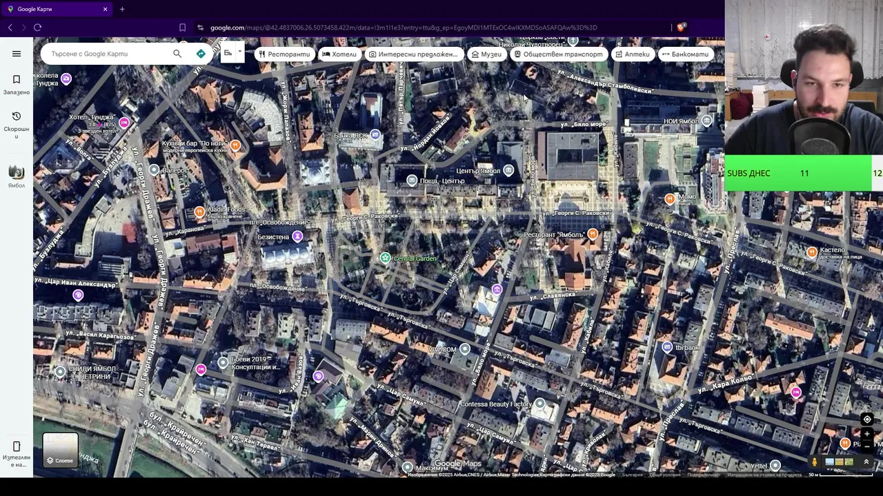Viewport: 883px width, 496px height.
Task: Click the Bulgarian language input icon
Action: 228,53
